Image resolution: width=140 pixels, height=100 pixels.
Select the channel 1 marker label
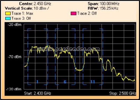coord(37,82)
